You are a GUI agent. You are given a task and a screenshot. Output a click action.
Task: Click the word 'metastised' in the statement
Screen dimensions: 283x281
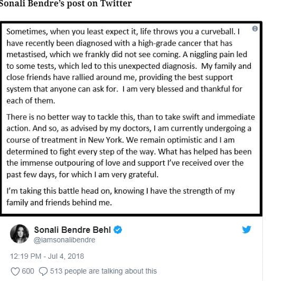coord(27,55)
